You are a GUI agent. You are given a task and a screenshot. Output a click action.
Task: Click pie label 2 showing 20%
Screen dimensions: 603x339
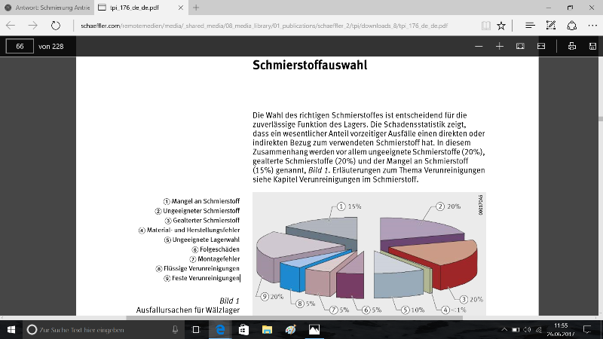[448, 206]
